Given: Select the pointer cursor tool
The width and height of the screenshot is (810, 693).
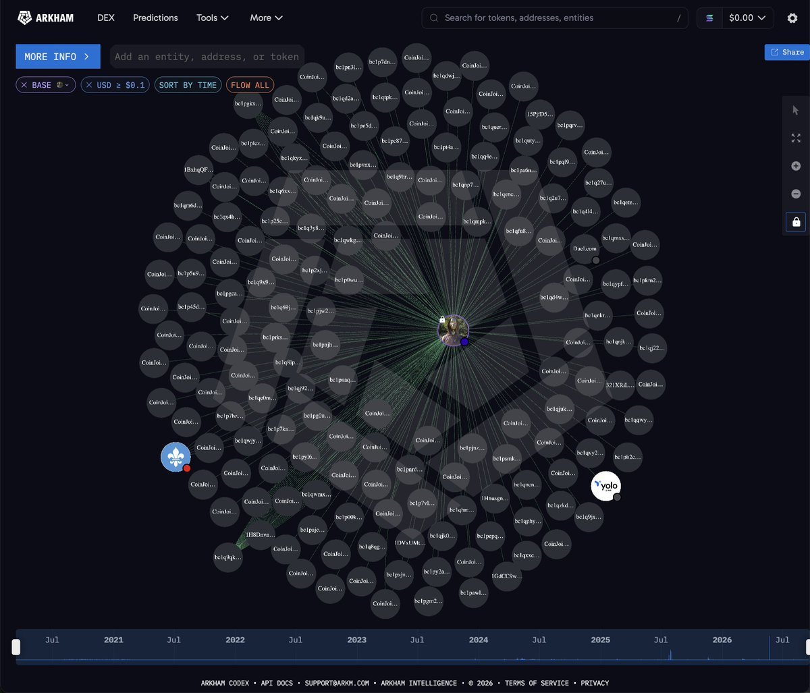Looking at the screenshot, I should 796,110.
